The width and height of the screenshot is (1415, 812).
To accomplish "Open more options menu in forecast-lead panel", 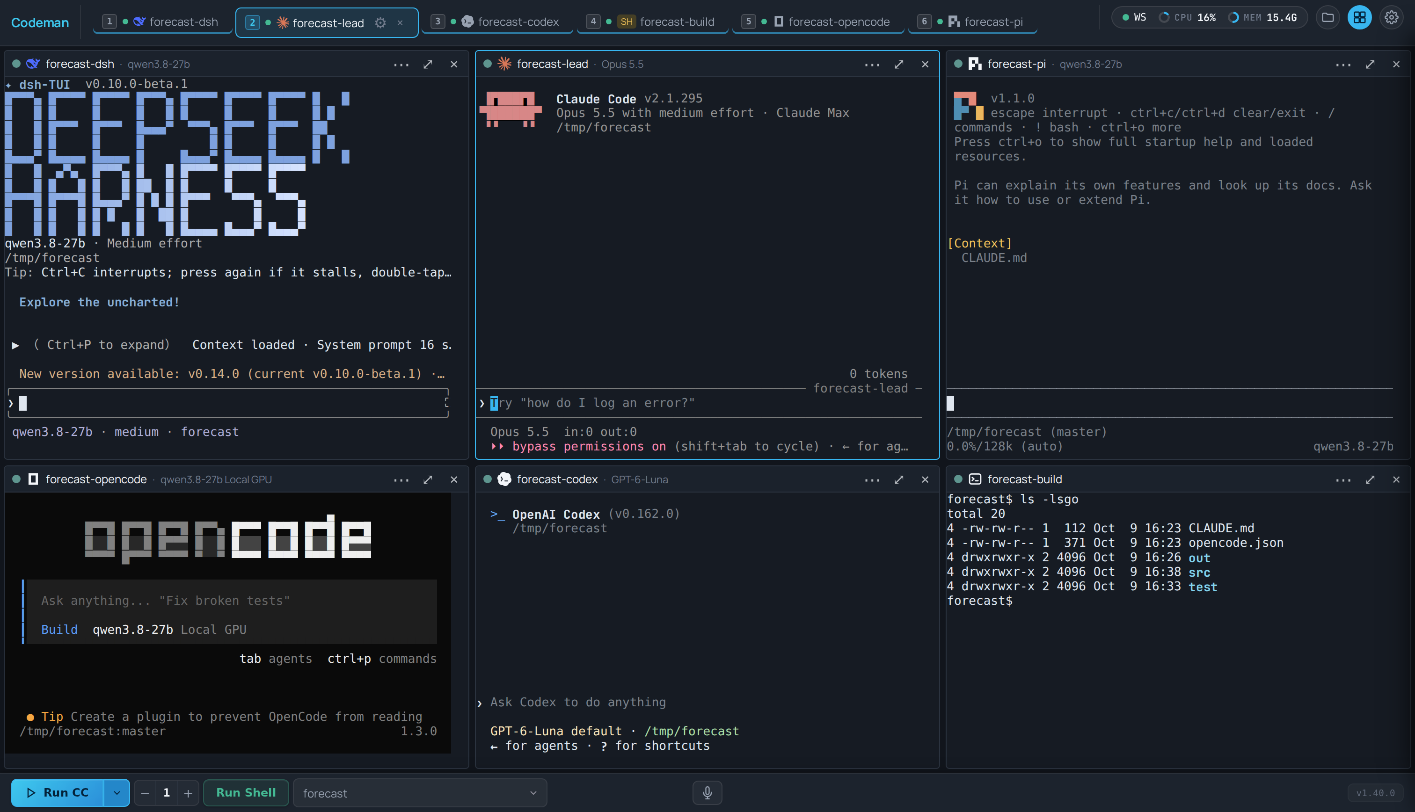I will (872, 65).
